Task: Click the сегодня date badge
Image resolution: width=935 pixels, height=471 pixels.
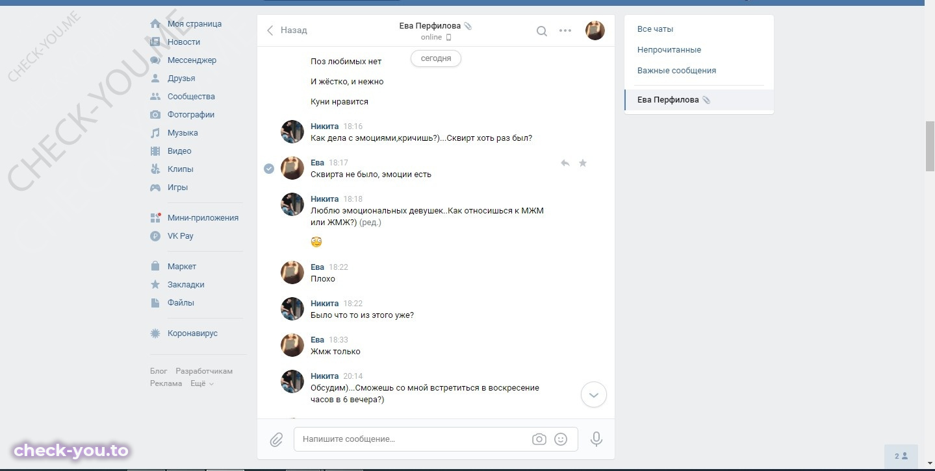Action: 436,58
